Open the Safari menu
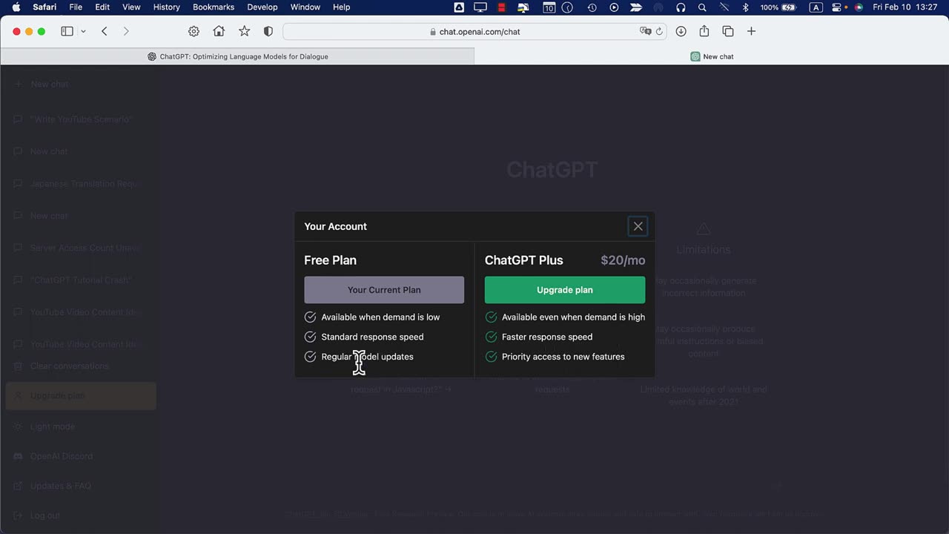Screen dimensions: 949x534 (x=44, y=7)
